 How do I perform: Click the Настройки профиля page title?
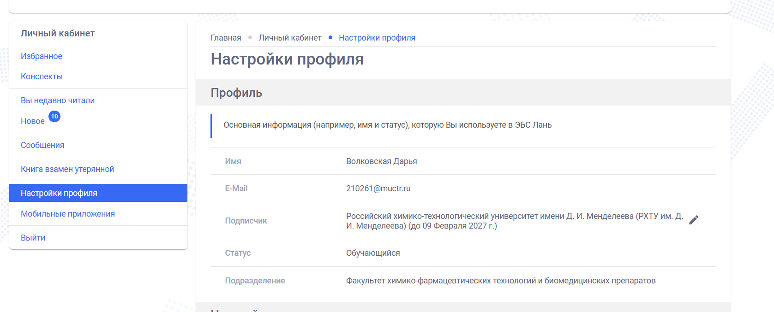(287, 59)
